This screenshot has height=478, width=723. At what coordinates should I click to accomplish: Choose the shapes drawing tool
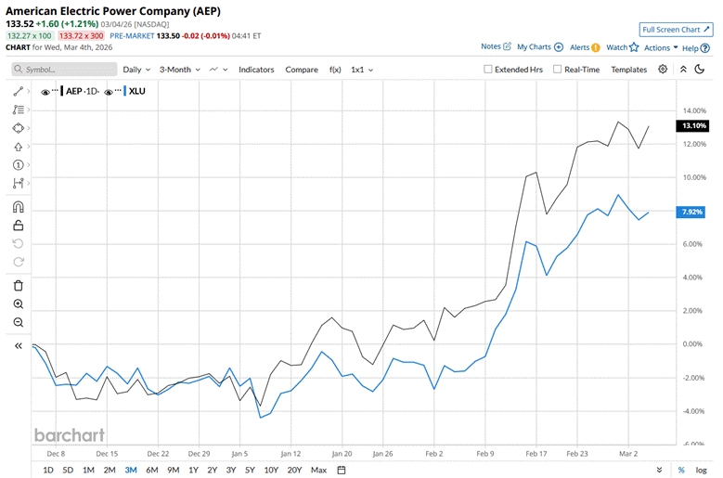coord(19,128)
